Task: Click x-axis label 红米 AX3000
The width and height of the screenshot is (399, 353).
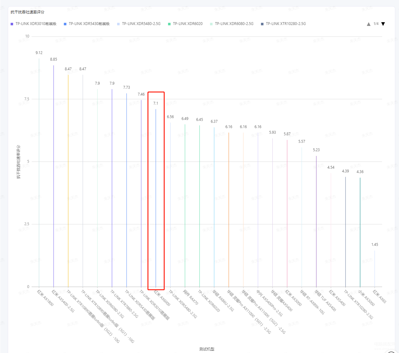Action: pyautogui.click(x=293, y=298)
